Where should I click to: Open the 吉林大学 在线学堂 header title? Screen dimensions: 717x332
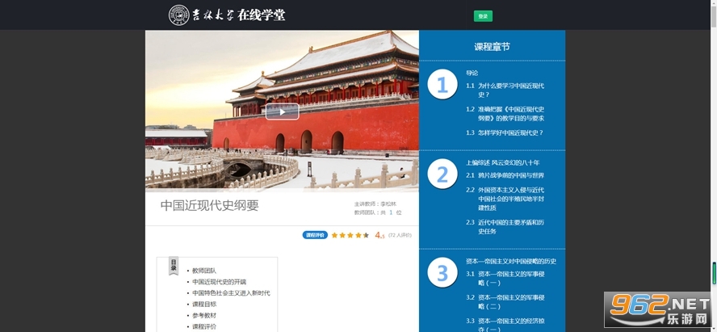click(x=239, y=15)
